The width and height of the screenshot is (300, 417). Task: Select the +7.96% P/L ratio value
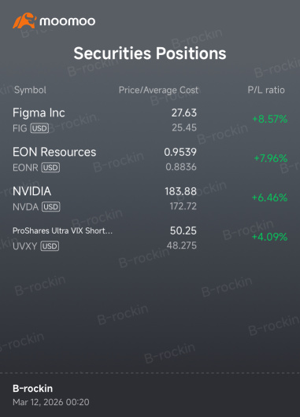tap(271, 158)
